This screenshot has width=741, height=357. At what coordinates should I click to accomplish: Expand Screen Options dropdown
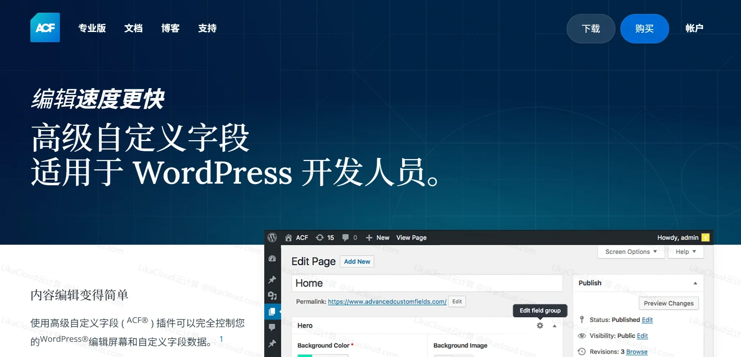pyautogui.click(x=631, y=252)
